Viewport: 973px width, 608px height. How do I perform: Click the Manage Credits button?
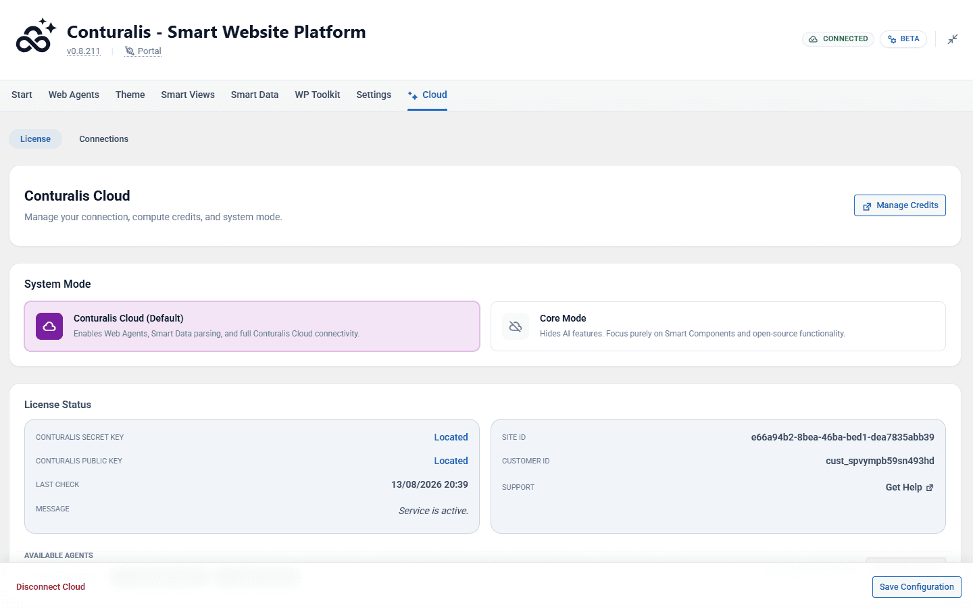pos(900,205)
